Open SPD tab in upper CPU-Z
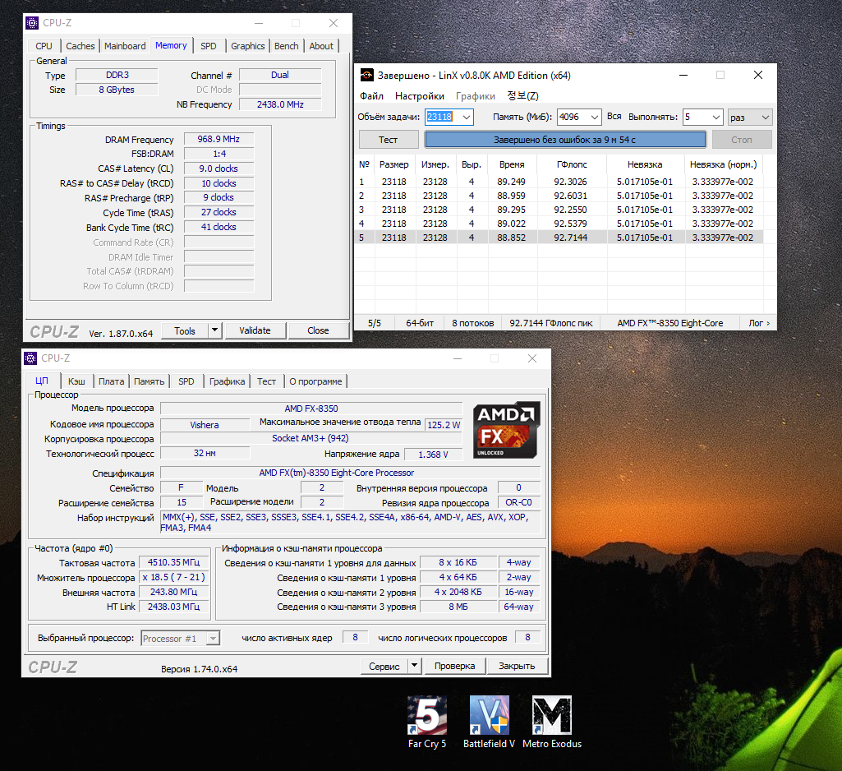The width and height of the screenshot is (842, 771). point(209,46)
